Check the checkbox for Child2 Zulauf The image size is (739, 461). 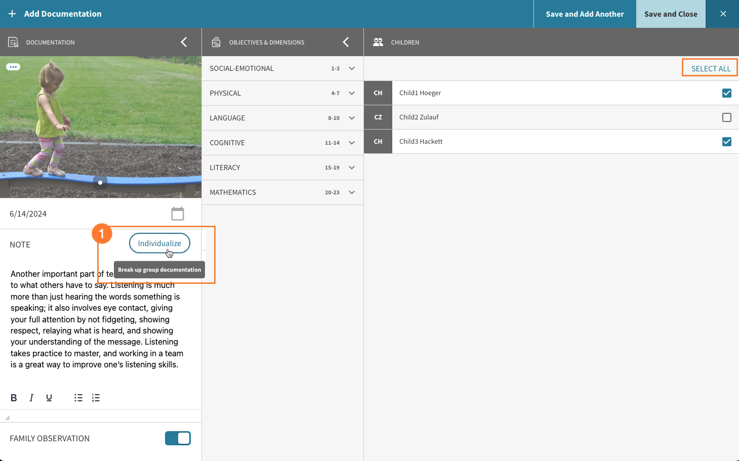pos(727,117)
